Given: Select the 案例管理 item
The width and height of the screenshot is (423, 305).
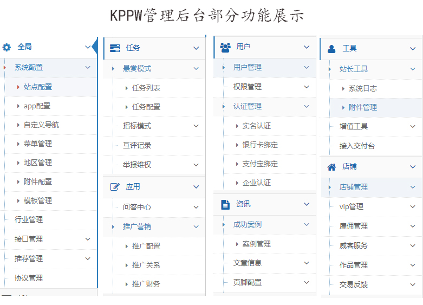Looking at the screenshot, I should [256, 244].
